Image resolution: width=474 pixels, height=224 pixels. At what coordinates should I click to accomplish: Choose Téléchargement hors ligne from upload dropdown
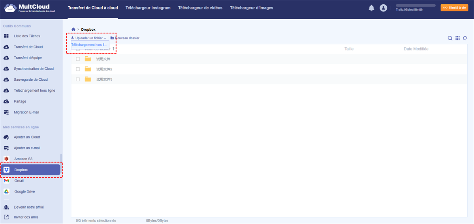click(x=90, y=45)
